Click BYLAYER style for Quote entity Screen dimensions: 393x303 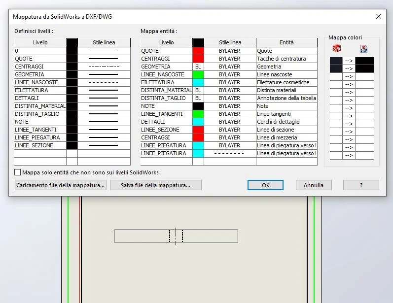click(x=230, y=51)
